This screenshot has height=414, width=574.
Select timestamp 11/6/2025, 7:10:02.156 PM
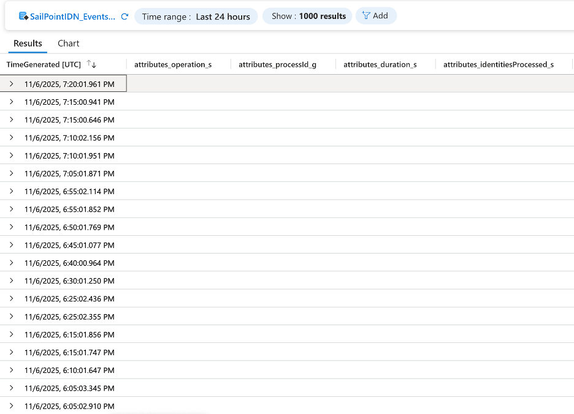pyautogui.click(x=69, y=138)
